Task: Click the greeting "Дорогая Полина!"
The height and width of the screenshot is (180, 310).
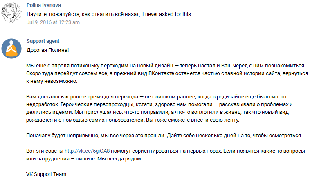Action: click(x=45, y=50)
